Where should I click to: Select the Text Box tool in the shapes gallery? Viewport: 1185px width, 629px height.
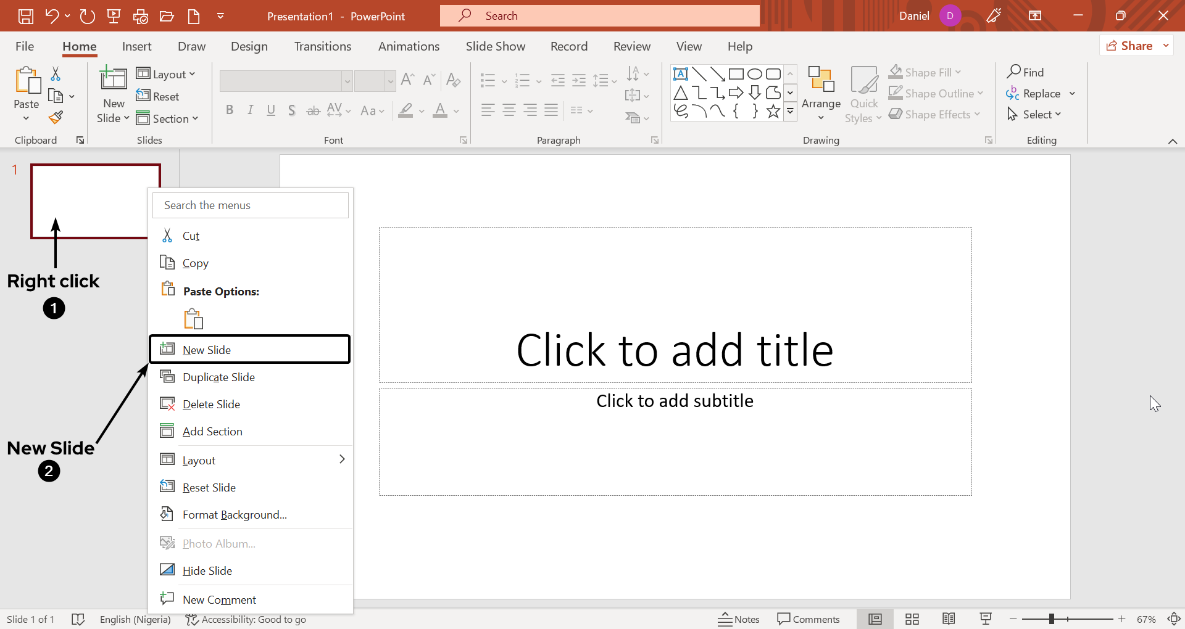(x=681, y=73)
